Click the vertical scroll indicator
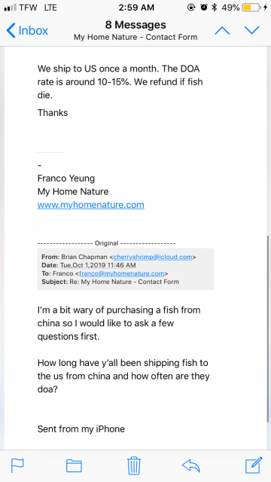The width and height of the screenshot is (271, 482). pos(268,329)
